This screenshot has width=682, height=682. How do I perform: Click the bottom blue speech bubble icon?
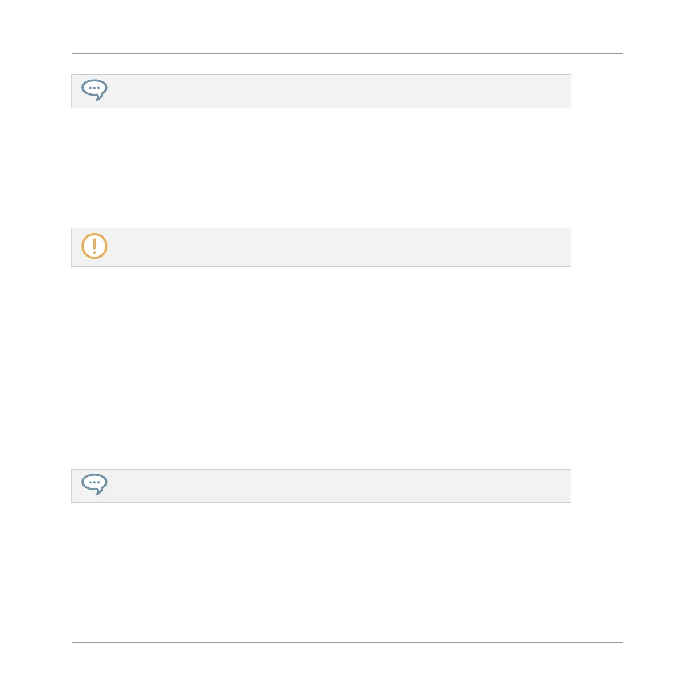pos(94,484)
